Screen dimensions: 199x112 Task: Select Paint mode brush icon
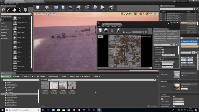click(9, 10)
